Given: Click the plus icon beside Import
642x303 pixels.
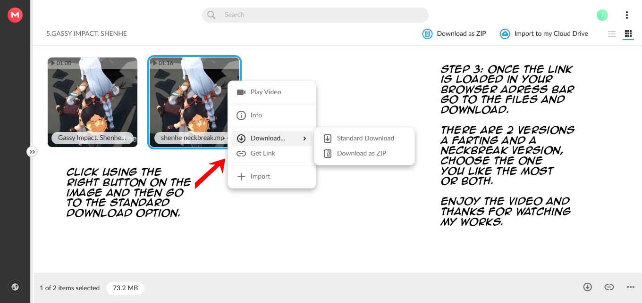Looking at the screenshot, I should point(241,176).
